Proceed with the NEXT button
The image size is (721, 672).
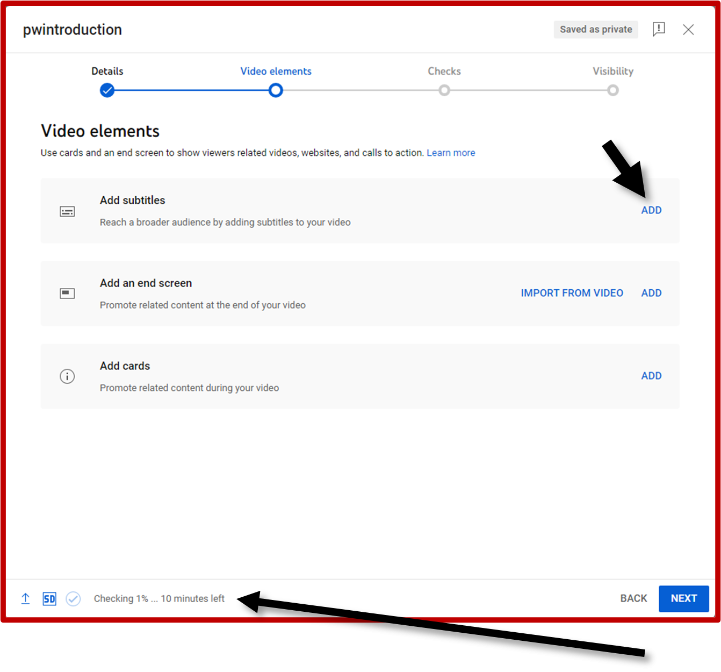tap(684, 599)
